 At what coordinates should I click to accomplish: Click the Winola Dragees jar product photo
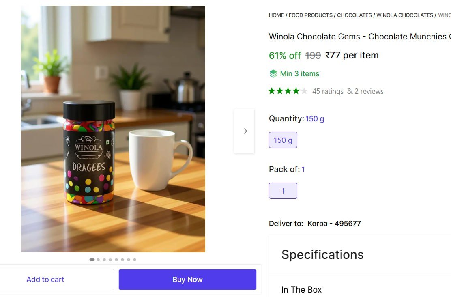point(88,154)
